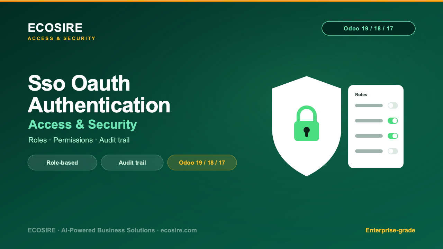This screenshot has height=249, width=443.
Task: Click the yellow Odoo 19 / 18 / 17 pill
Action: click(x=202, y=163)
